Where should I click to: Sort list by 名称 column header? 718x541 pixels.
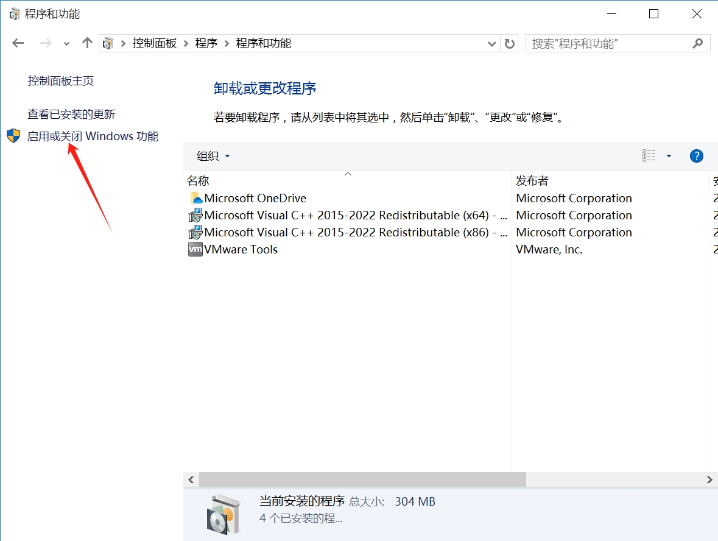198,181
